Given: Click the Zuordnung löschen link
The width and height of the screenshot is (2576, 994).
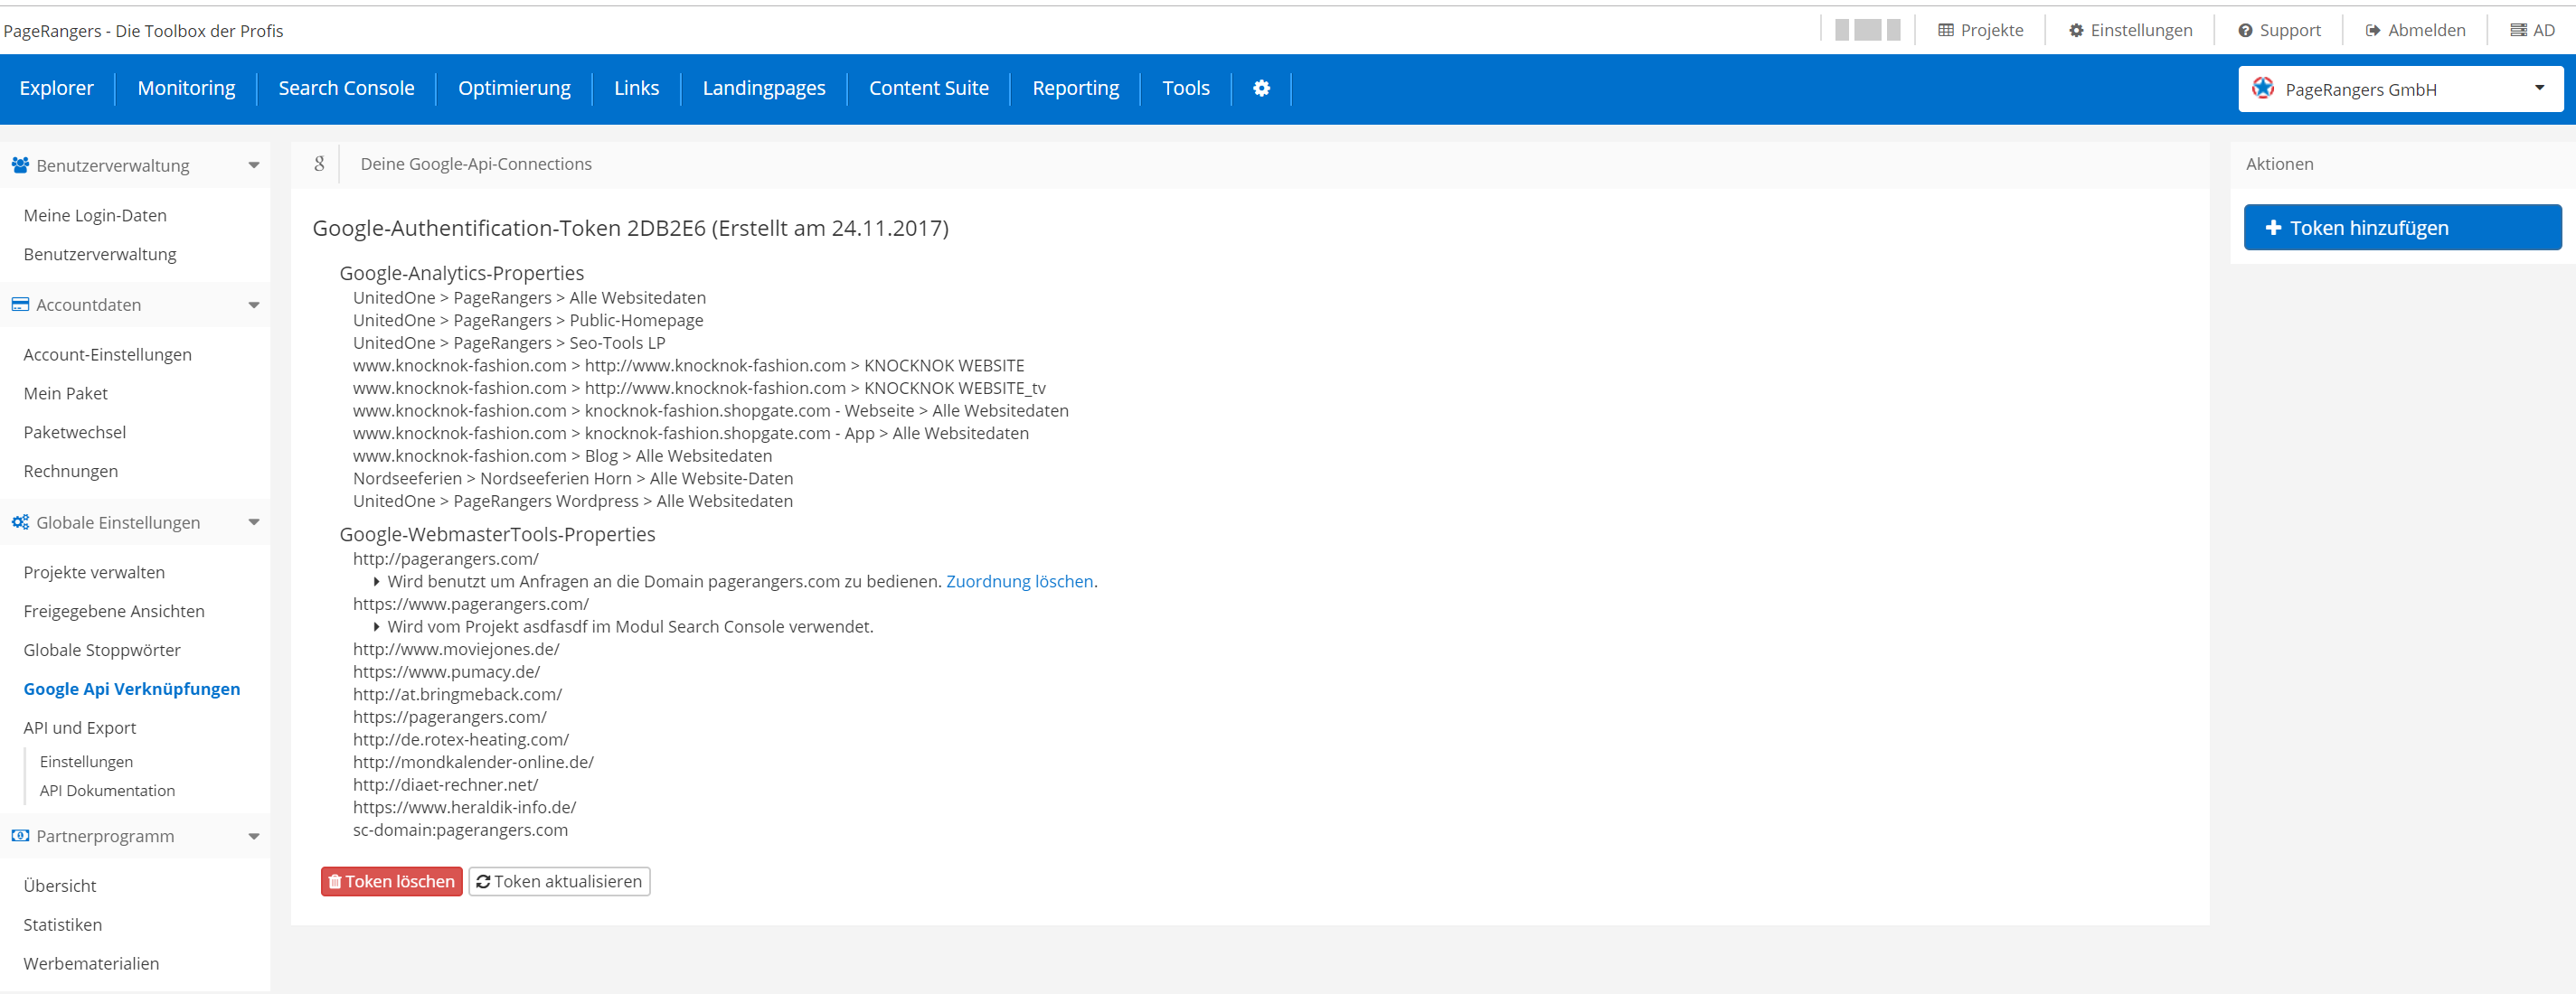Looking at the screenshot, I should point(1019,581).
